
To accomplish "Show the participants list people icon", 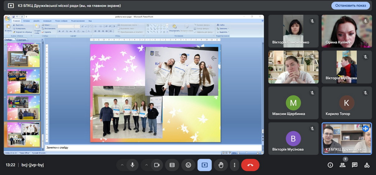I will pos(342,165).
